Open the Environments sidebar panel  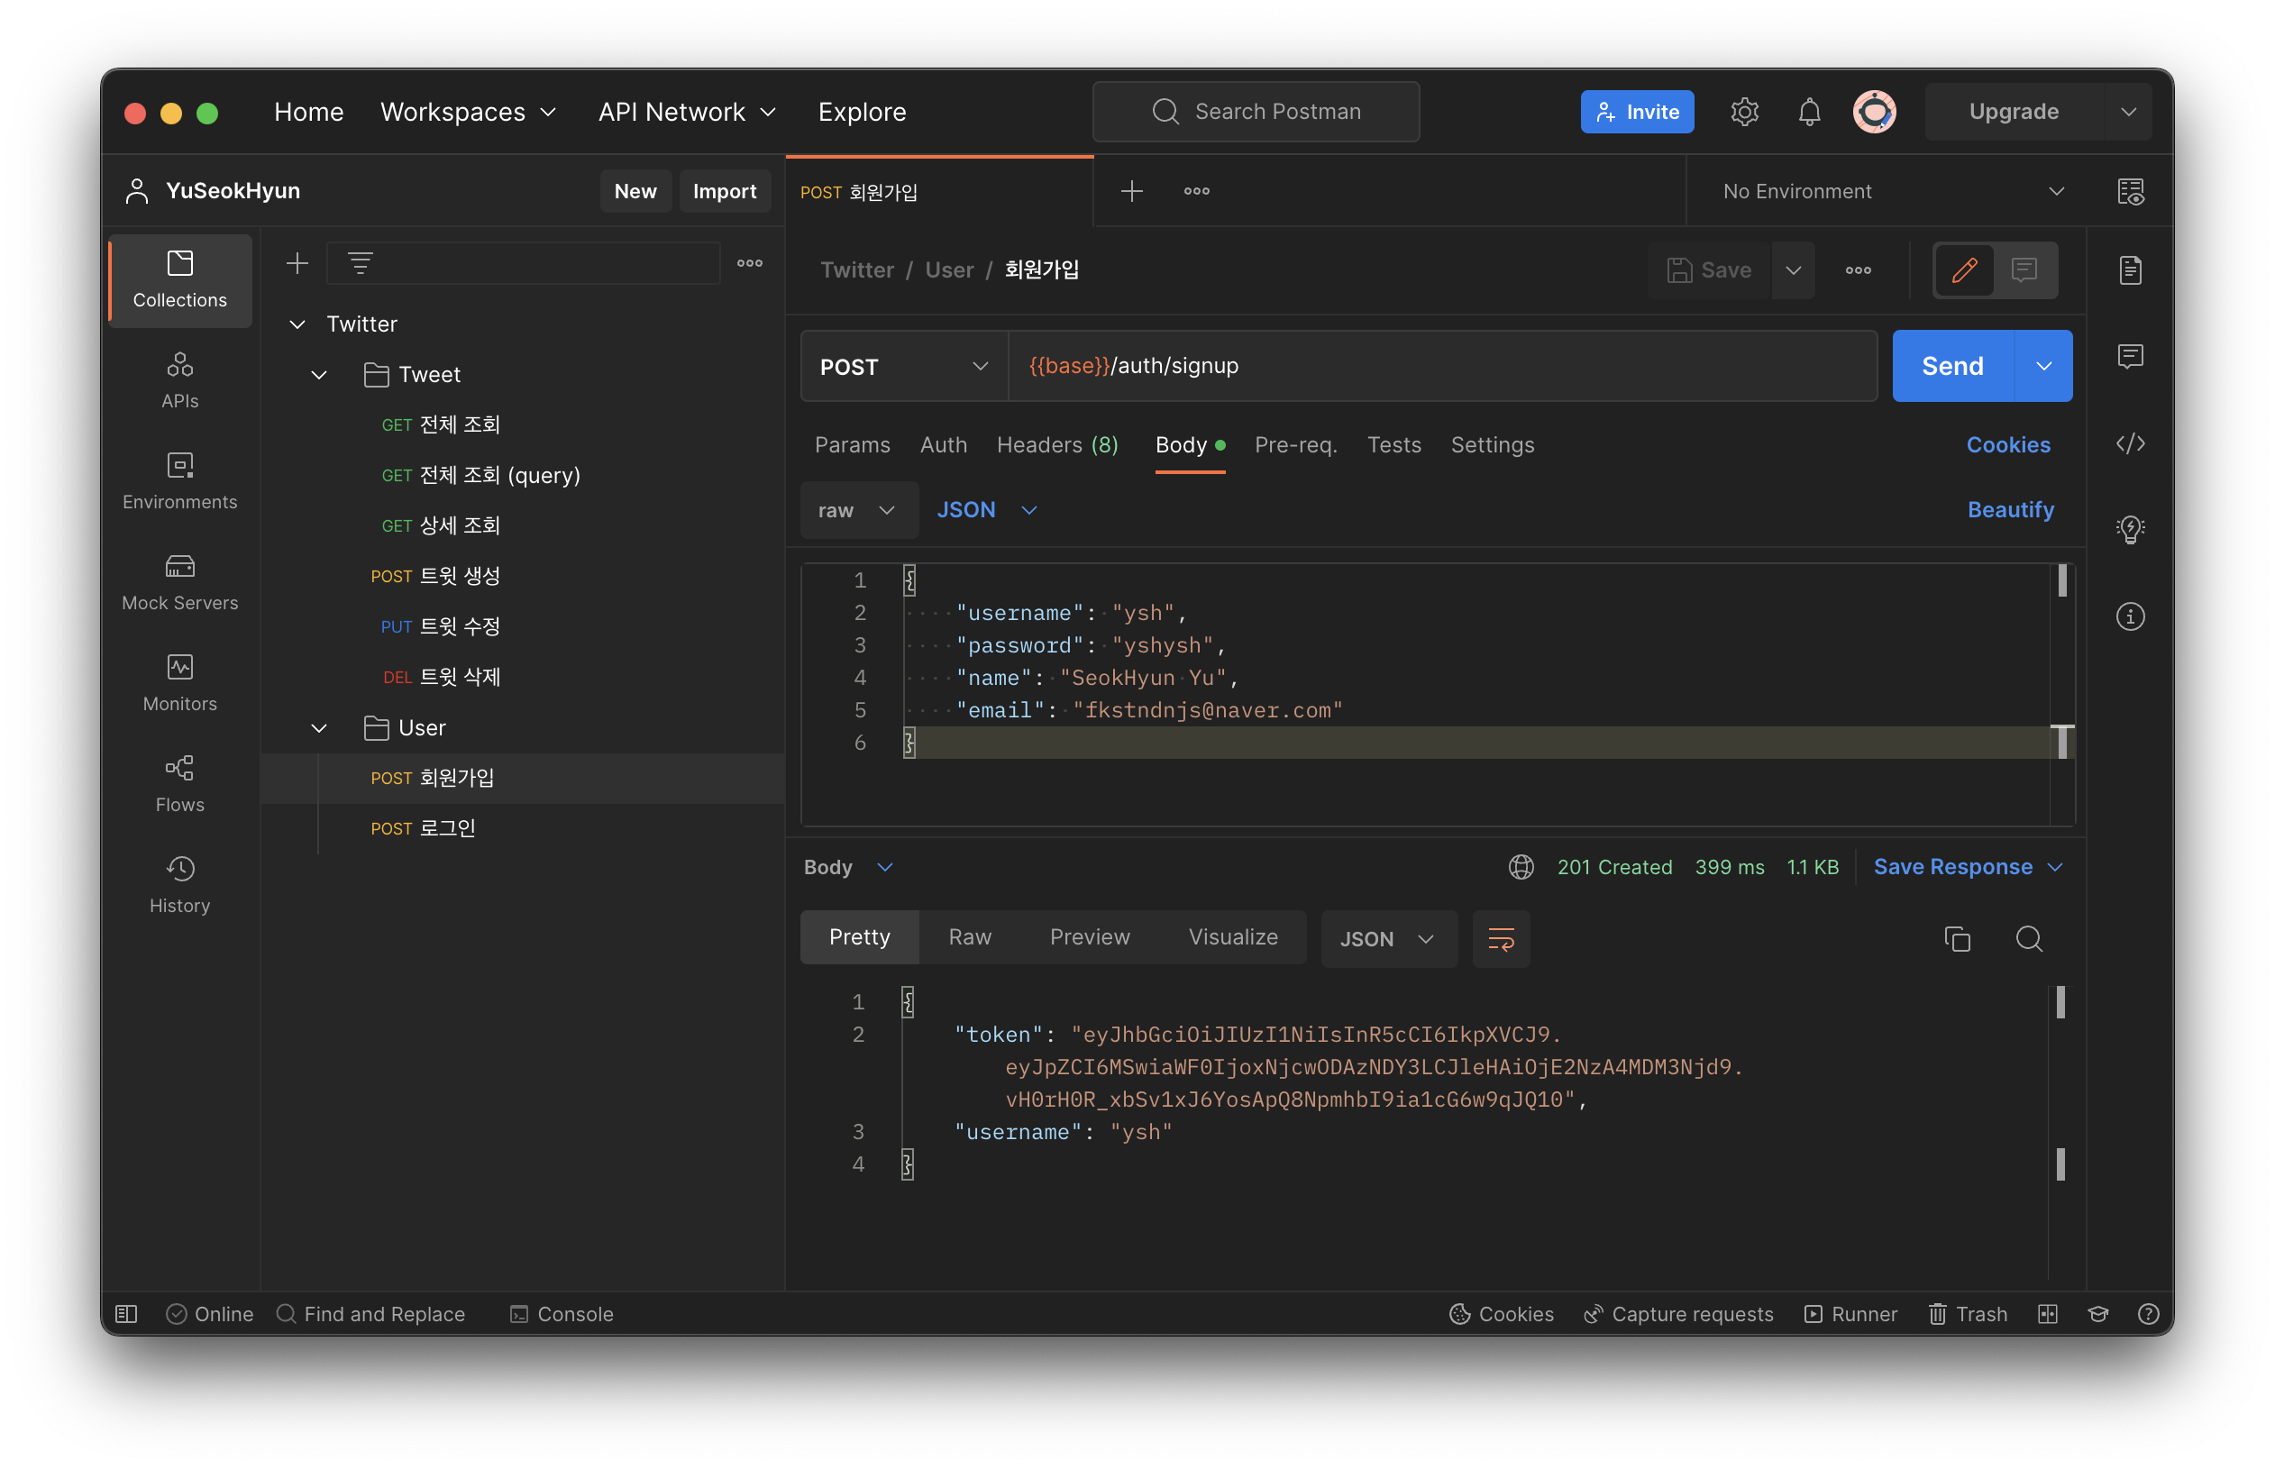179,482
